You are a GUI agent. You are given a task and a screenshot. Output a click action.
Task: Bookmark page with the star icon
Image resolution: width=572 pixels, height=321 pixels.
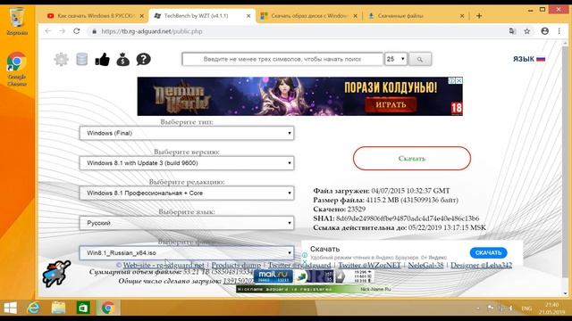point(526,31)
